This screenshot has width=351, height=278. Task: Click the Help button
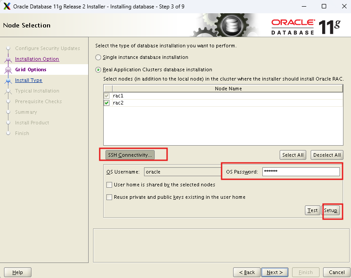[x=18, y=272]
